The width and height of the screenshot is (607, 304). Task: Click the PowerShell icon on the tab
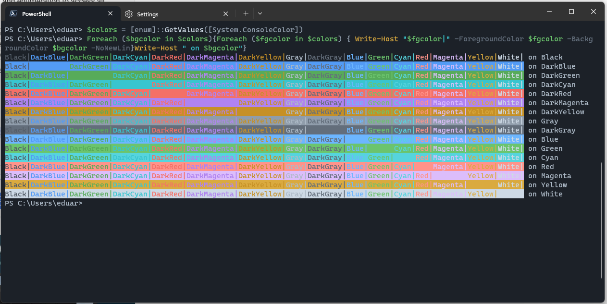13,14
